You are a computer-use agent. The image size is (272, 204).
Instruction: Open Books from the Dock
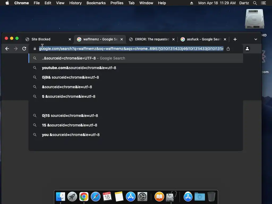159,197
